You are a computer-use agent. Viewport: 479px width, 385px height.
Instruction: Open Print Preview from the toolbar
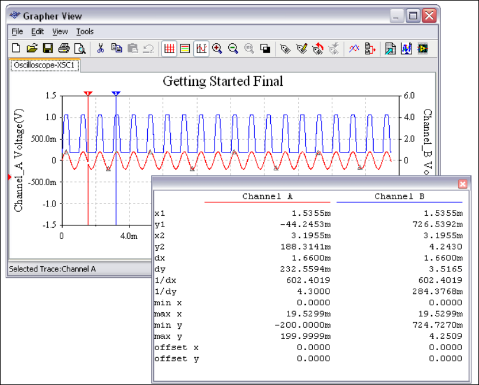pyautogui.click(x=79, y=48)
